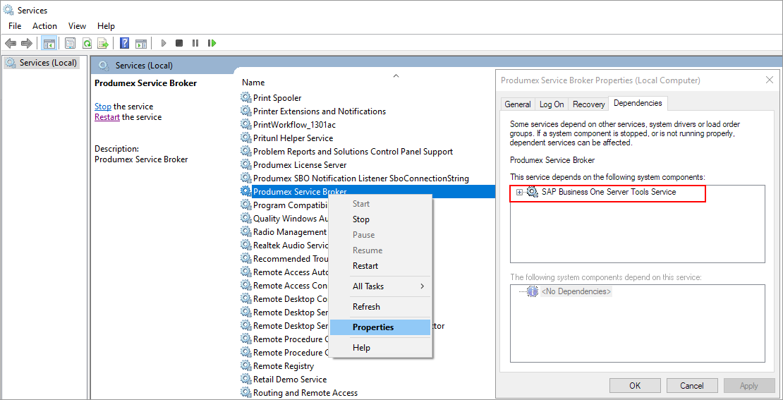Viewport: 783px width, 400px height.
Task: Click the Restart the service link
Action: [107, 117]
